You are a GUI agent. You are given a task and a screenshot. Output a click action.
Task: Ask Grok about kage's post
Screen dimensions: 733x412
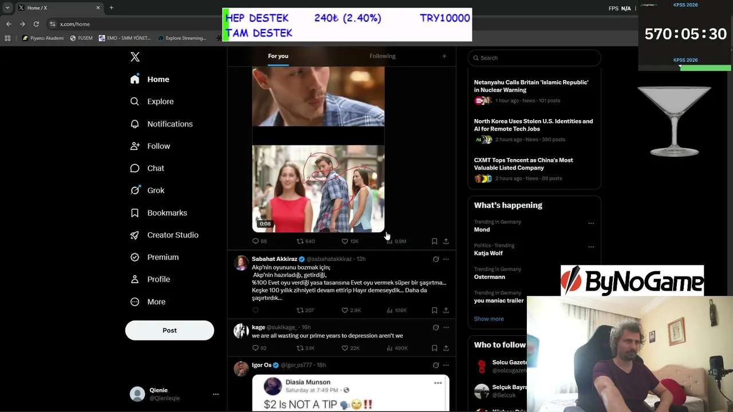(436, 327)
